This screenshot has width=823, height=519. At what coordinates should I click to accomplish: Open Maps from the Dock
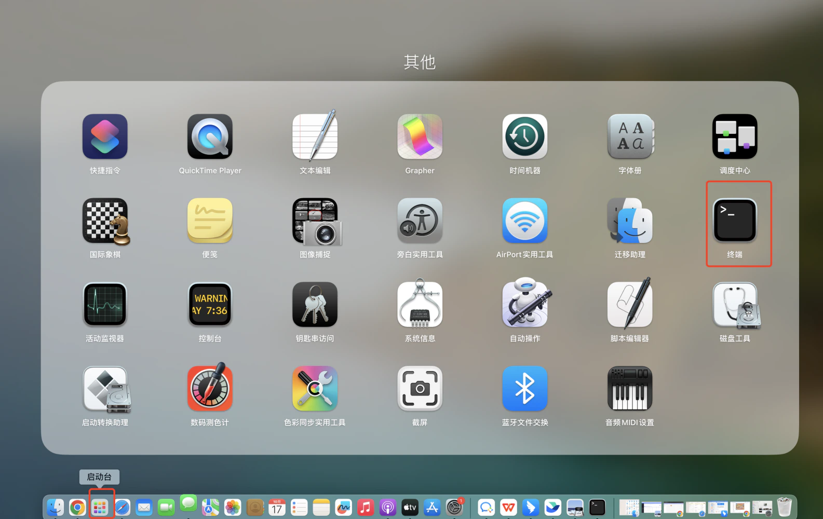point(210,507)
